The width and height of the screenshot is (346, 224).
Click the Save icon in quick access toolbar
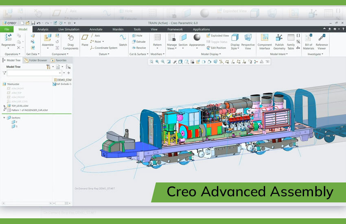click(33, 23)
